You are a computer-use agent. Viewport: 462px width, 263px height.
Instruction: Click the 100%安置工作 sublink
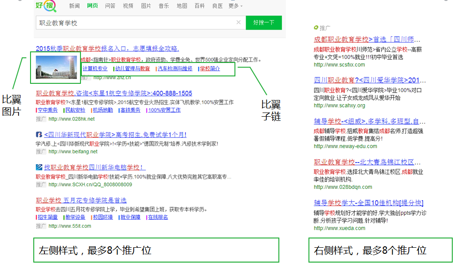click(x=164, y=110)
